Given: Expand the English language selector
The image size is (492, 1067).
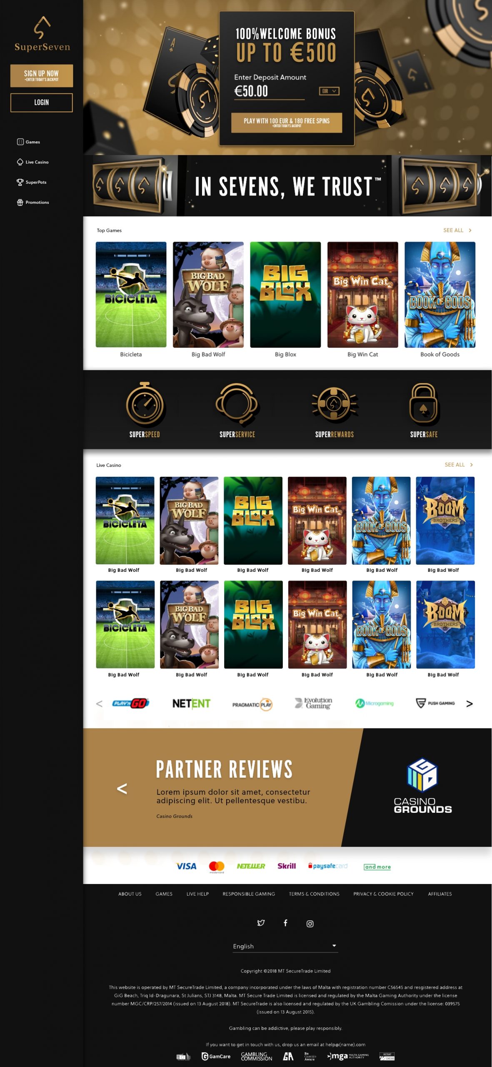Looking at the screenshot, I should tap(285, 946).
